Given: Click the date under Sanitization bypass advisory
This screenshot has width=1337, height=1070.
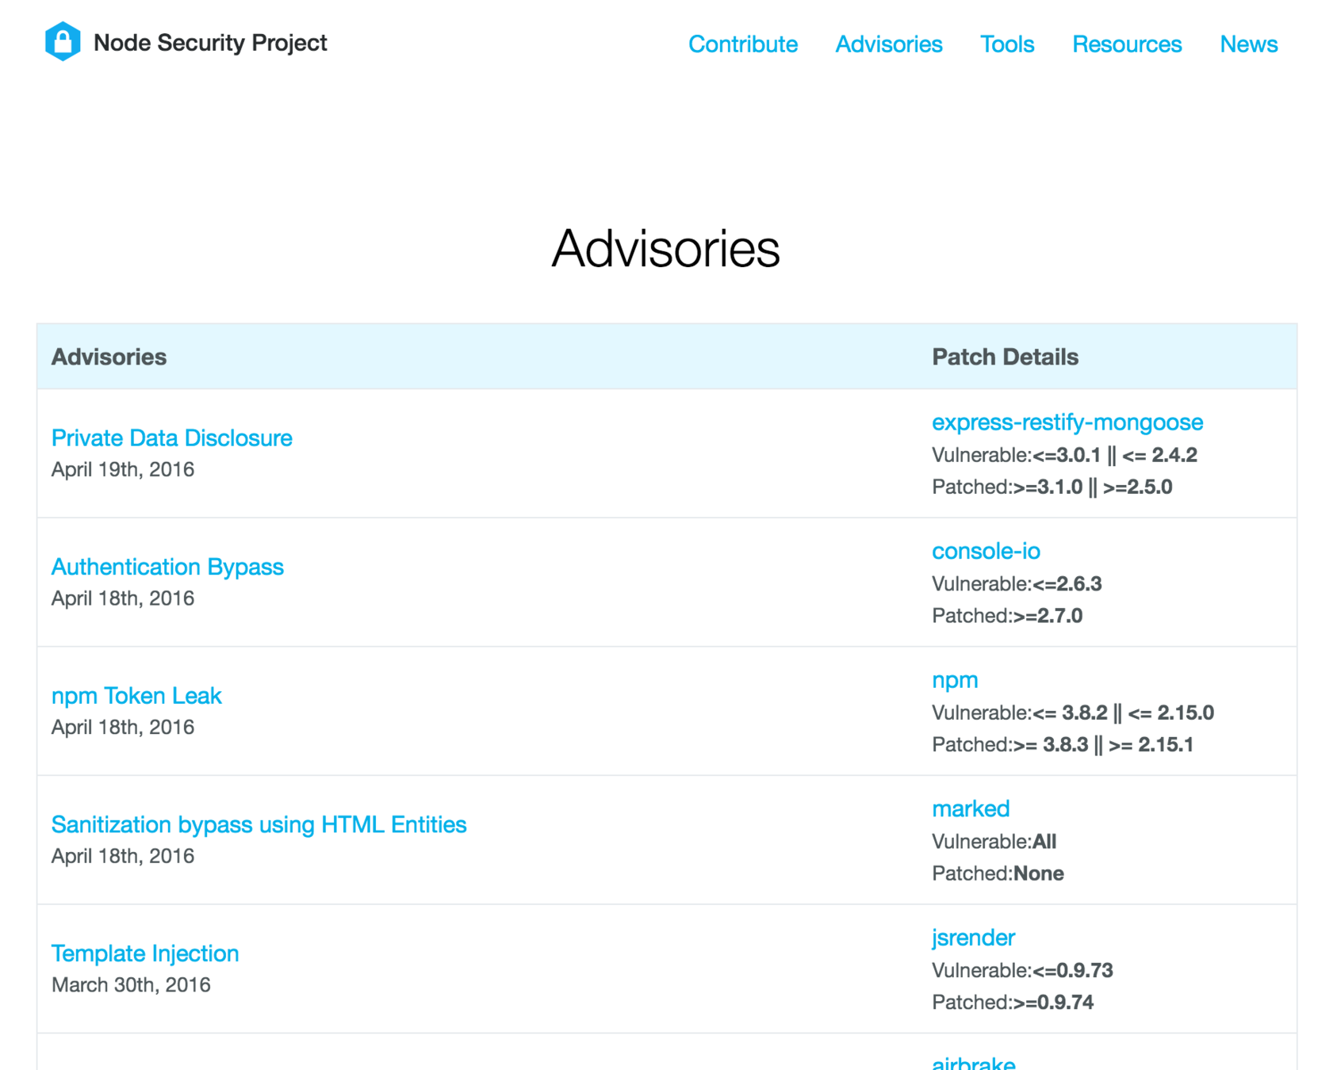Looking at the screenshot, I should click(x=123, y=856).
